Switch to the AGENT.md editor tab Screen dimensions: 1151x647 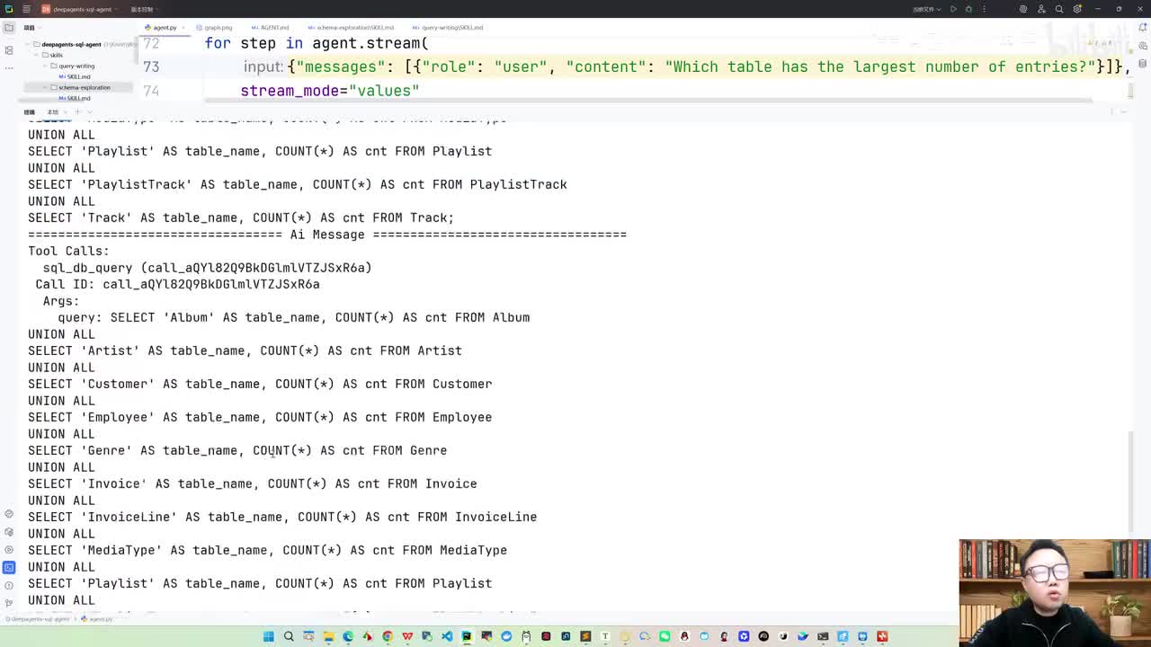tap(270, 28)
